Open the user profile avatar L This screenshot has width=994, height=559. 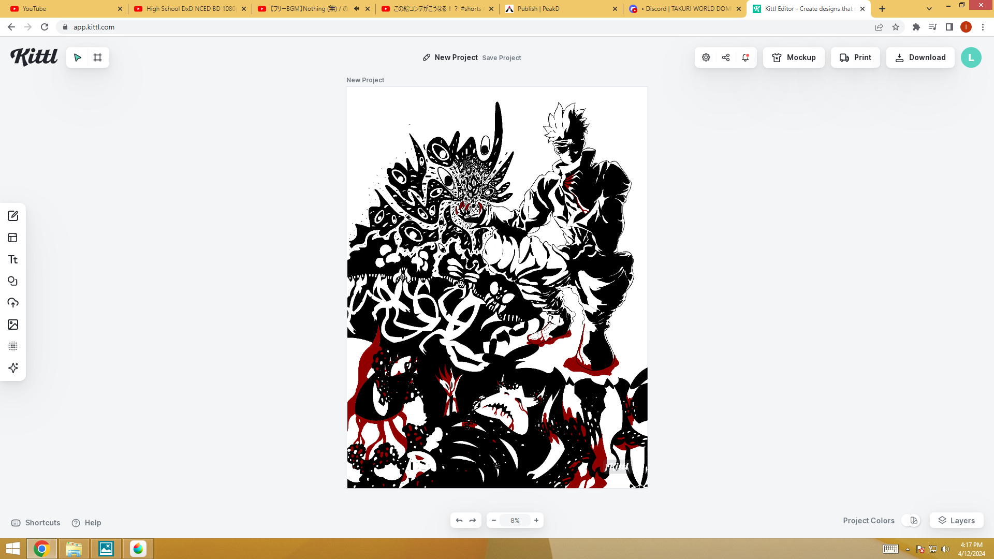(971, 57)
